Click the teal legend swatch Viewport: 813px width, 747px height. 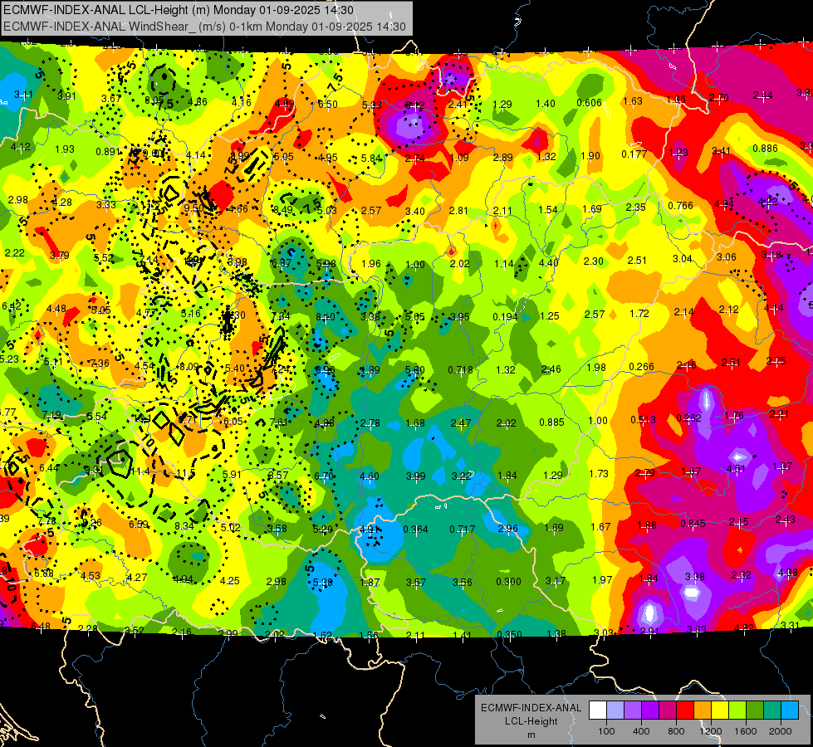tap(772, 710)
